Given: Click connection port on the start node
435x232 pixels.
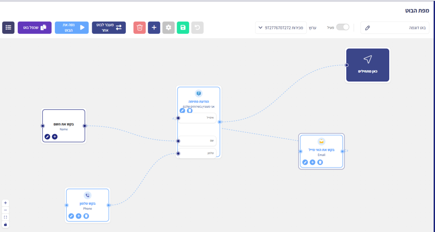Looking at the screenshot, I should point(347,65).
